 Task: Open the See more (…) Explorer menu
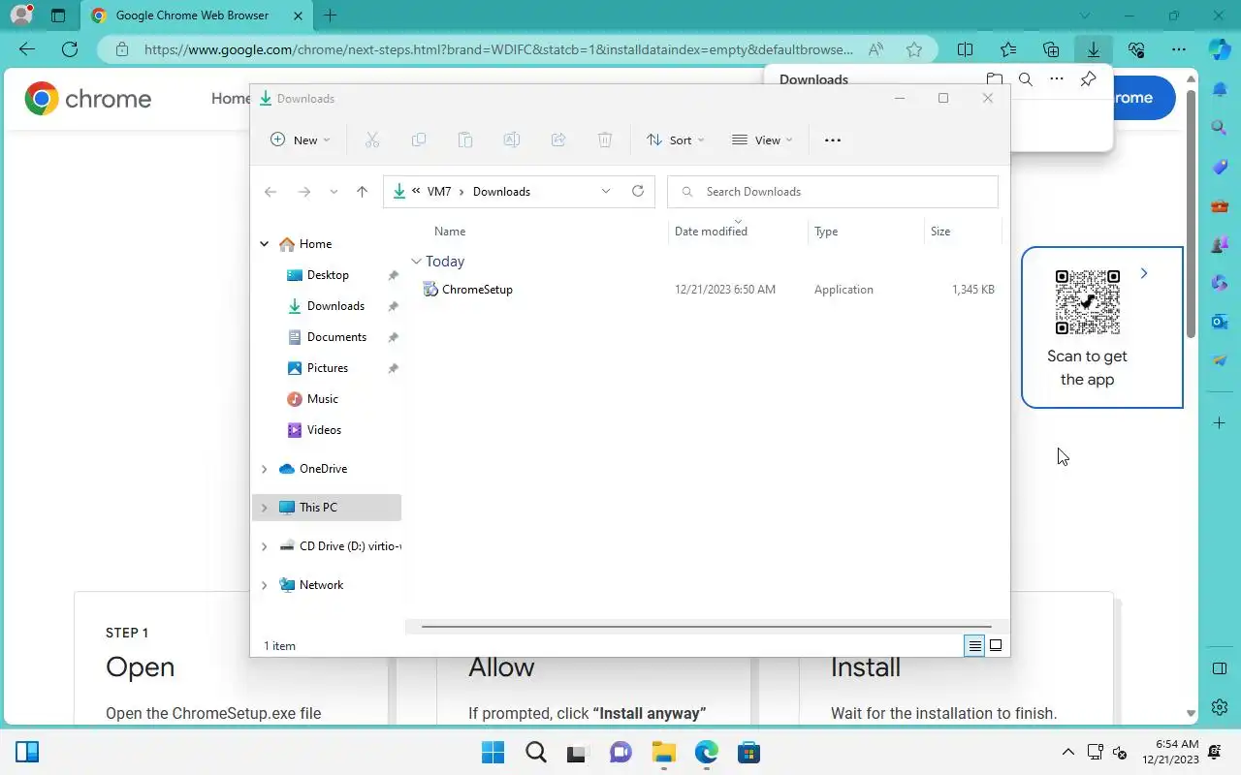point(833,140)
